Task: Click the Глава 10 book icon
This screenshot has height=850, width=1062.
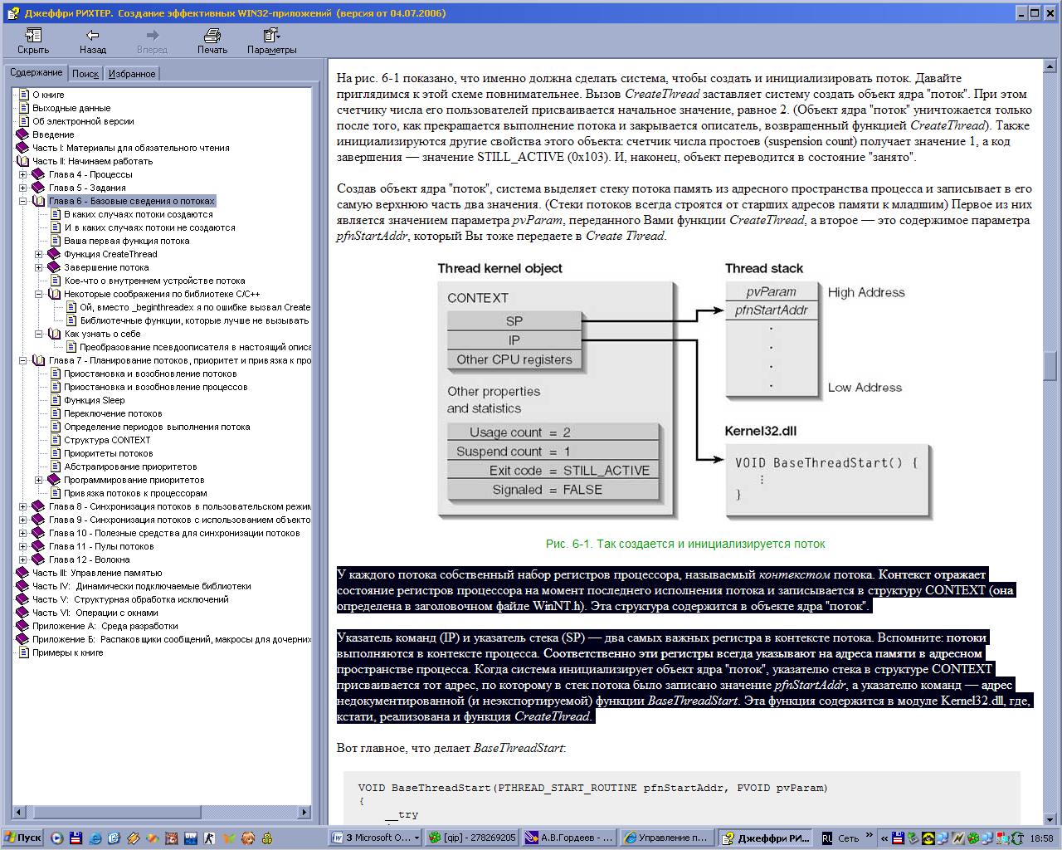Action: click(x=38, y=533)
